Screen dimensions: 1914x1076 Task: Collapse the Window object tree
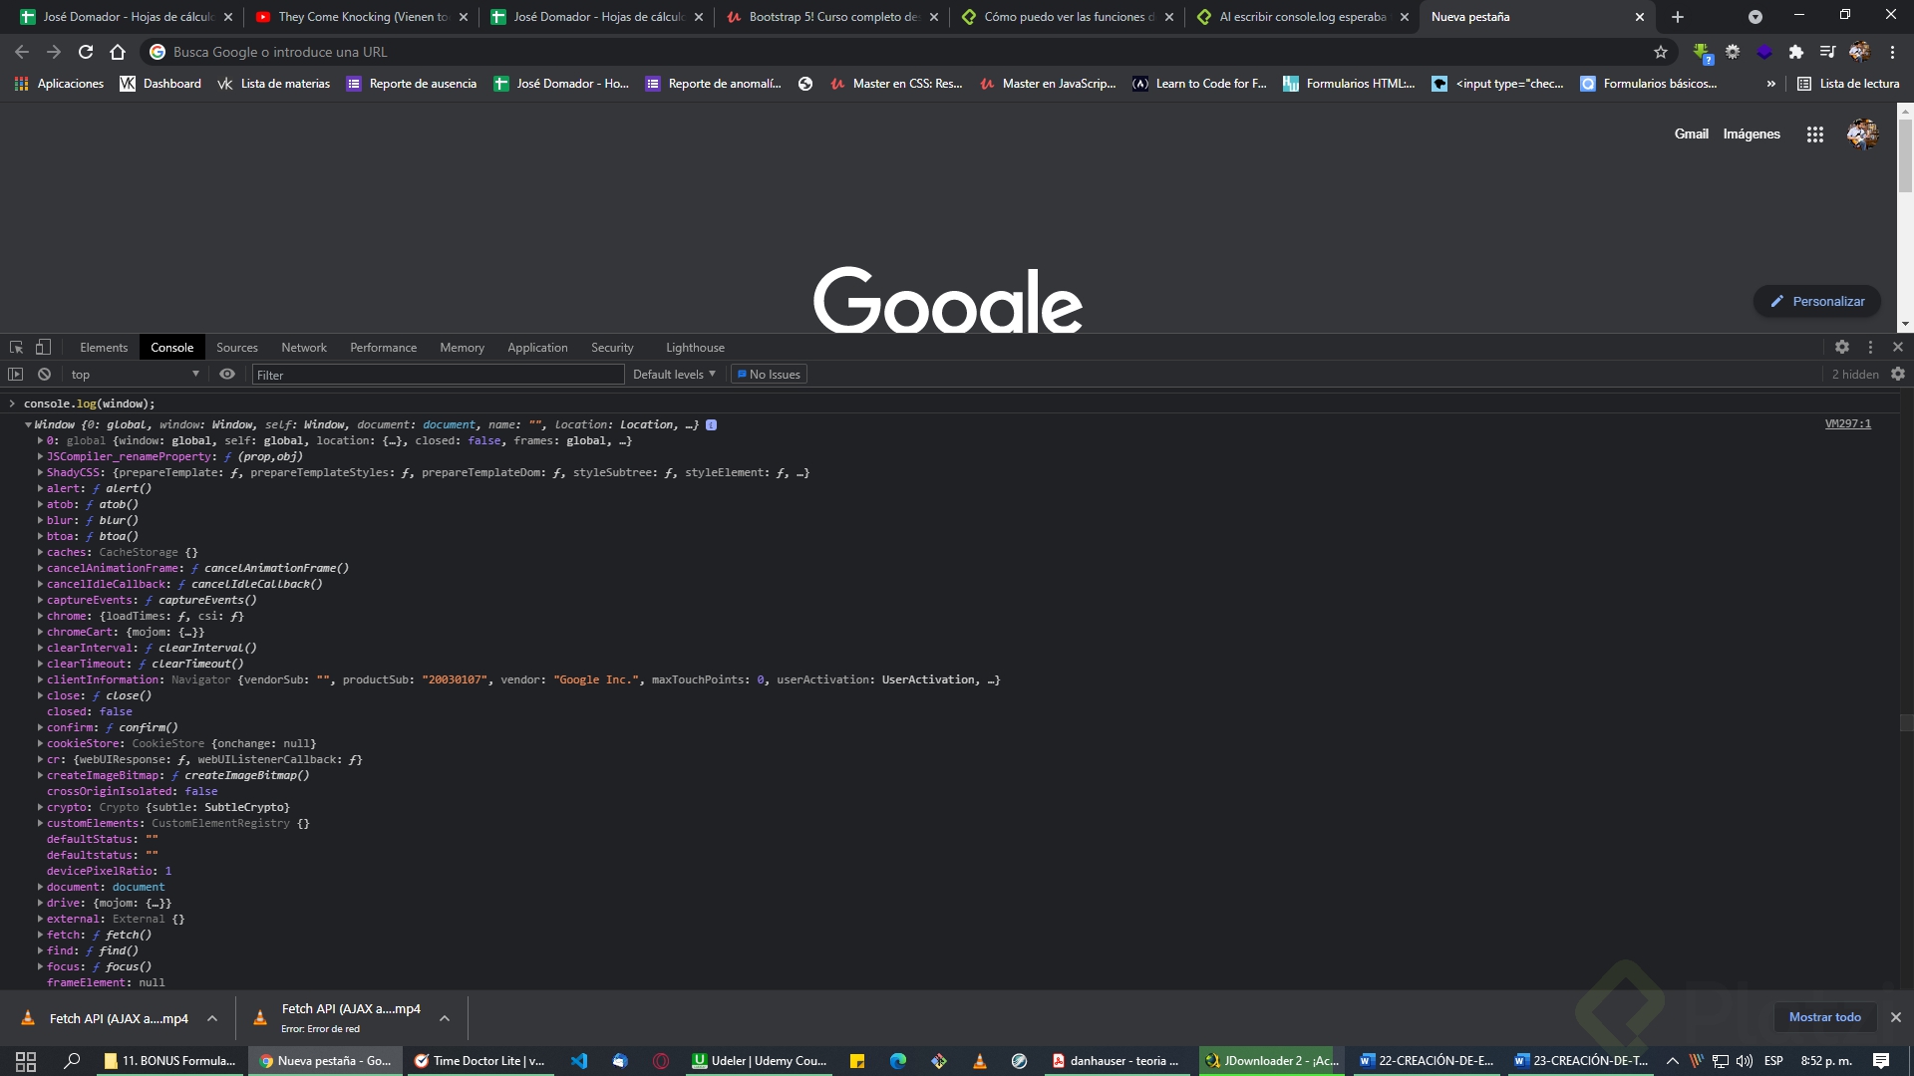(28, 425)
